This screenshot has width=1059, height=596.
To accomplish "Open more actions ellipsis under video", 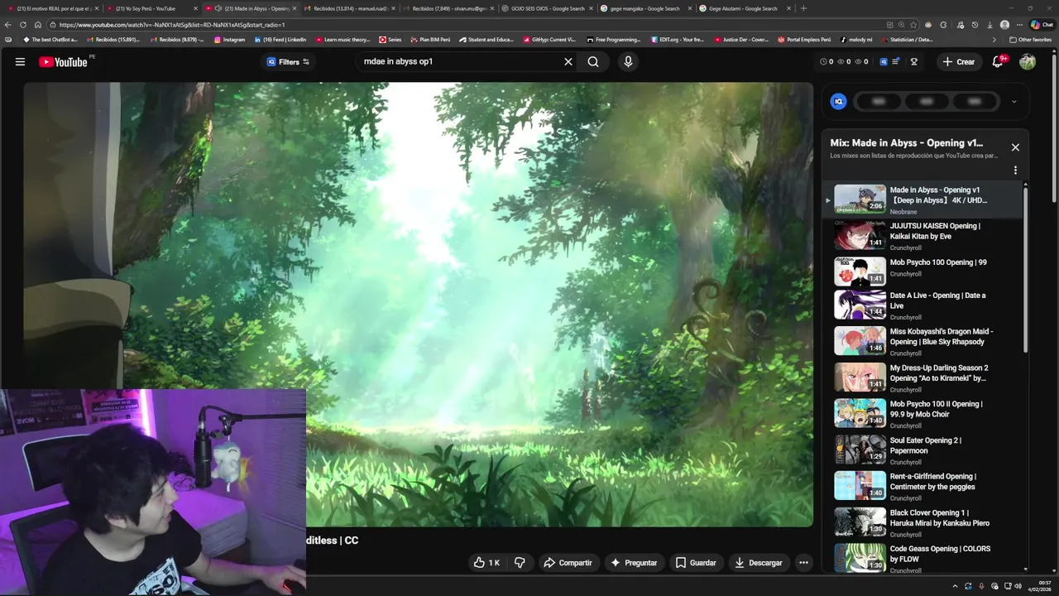I will (803, 563).
